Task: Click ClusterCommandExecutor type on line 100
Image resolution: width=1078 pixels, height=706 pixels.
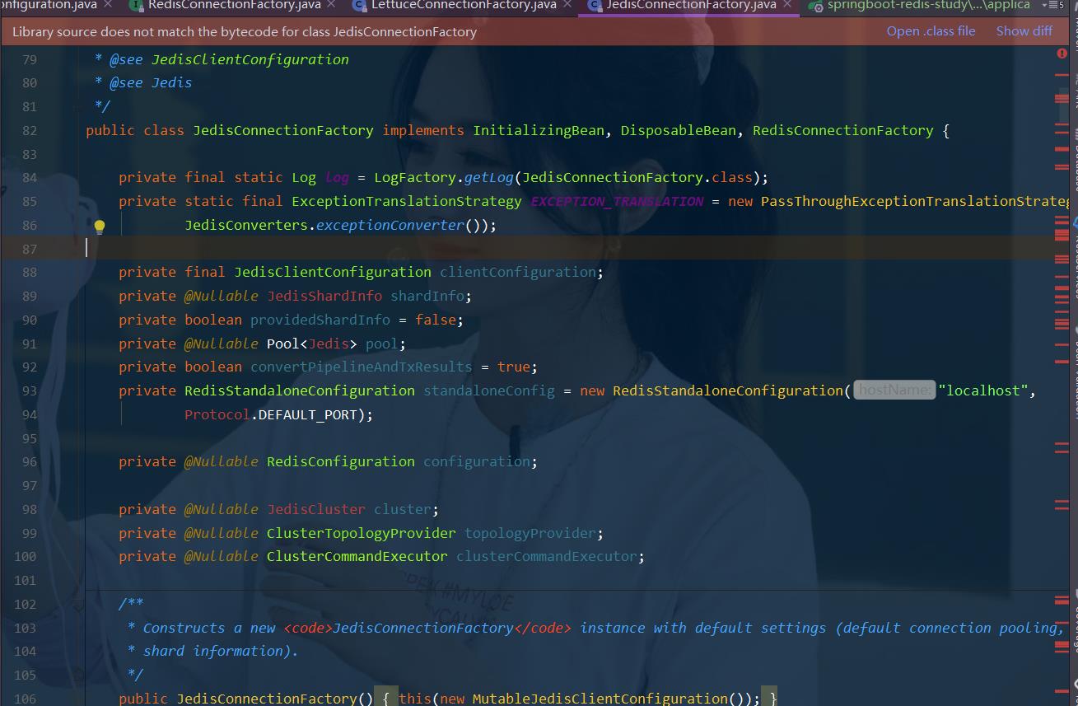Action: (x=357, y=556)
